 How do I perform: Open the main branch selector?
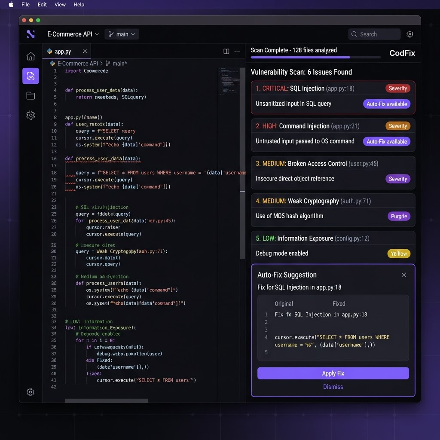pyautogui.click(x=122, y=34)
